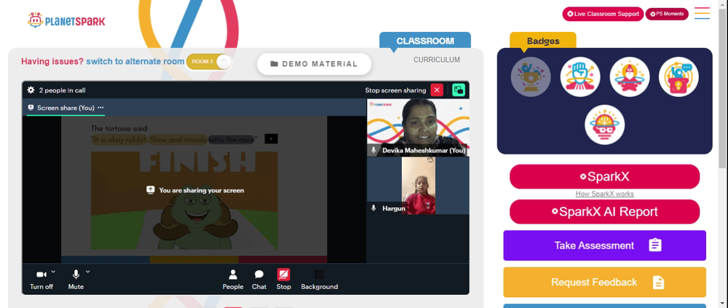Open SparkX AI Report
Image resolution: width=728 pixels, height=308 pixels.
[604, 212]
